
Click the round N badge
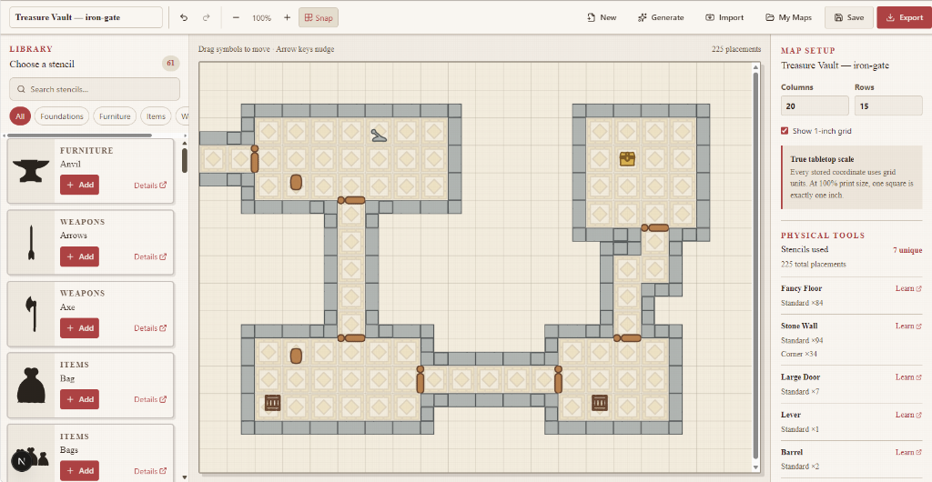(22, 461)
